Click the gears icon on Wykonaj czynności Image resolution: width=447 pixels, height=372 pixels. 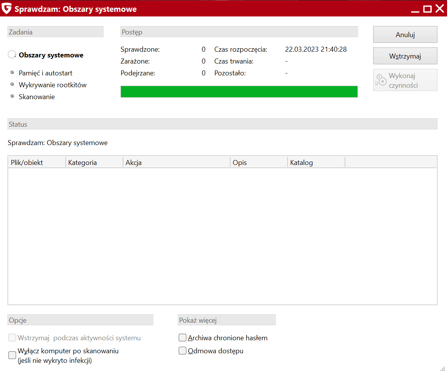381,80
